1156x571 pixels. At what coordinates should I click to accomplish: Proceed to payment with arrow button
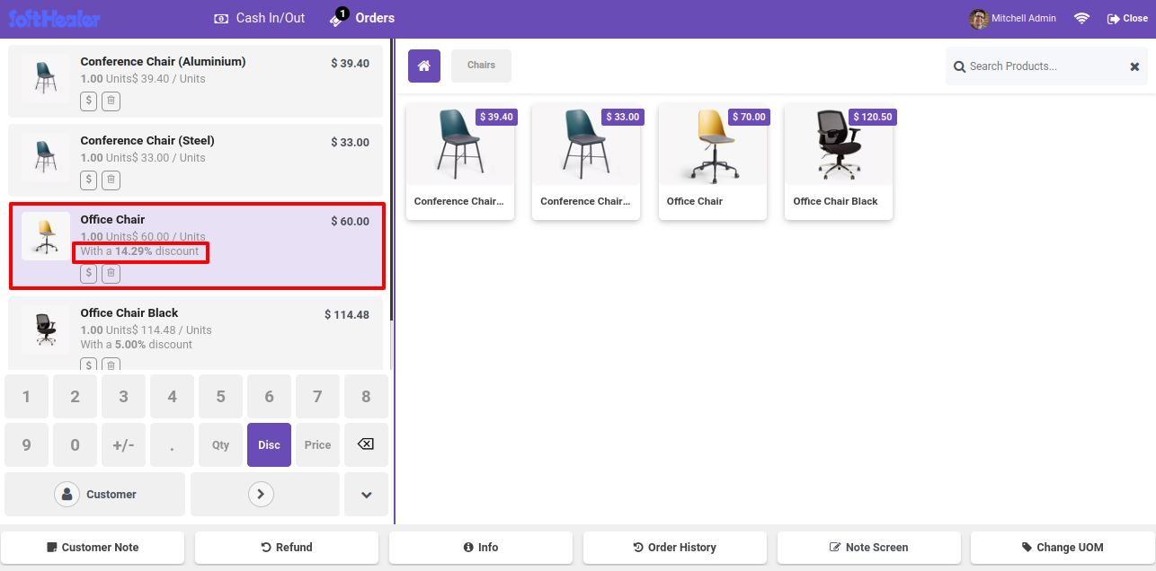pos(265,495)
